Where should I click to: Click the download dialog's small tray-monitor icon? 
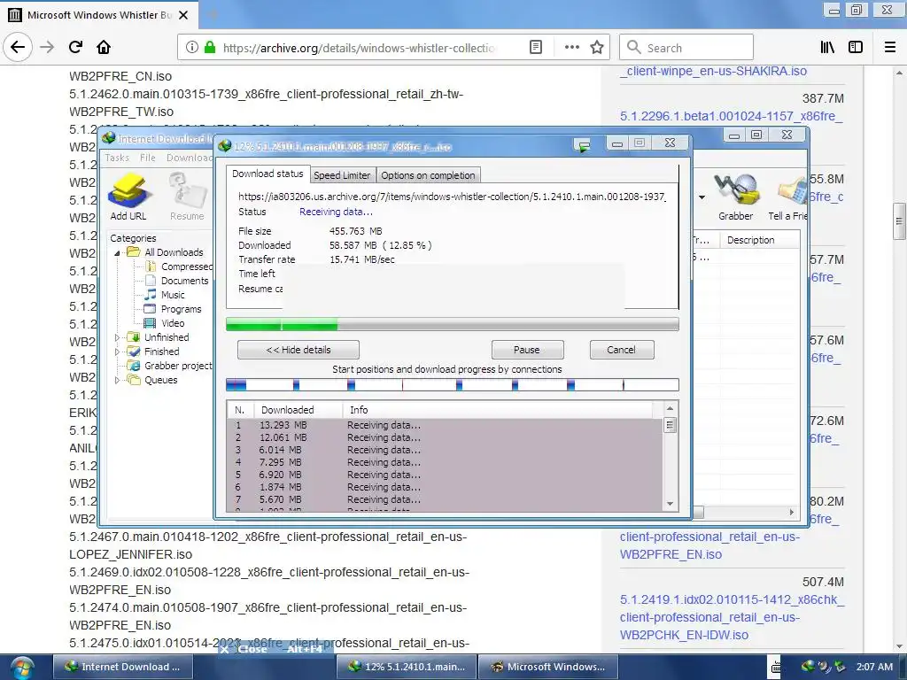click(583, 146)
